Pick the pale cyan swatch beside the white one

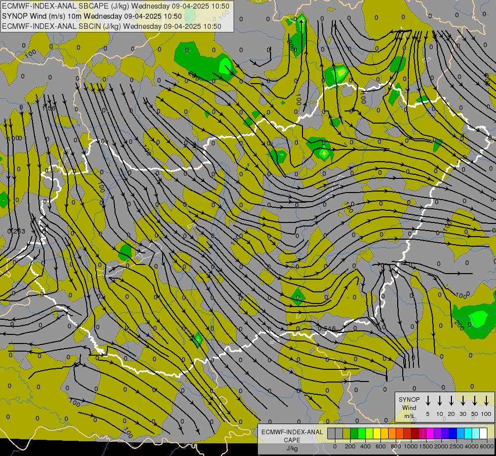pos(476,433)
